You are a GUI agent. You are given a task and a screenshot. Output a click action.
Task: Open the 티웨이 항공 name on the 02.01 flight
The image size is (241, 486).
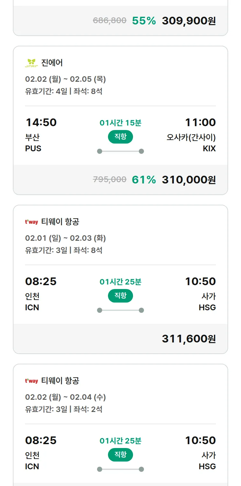click(60, 222)
